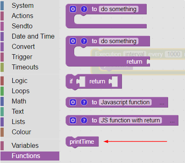The image size is (185, 163).
Task: Click gear icon on first do something block
Action: pos(73,9)
